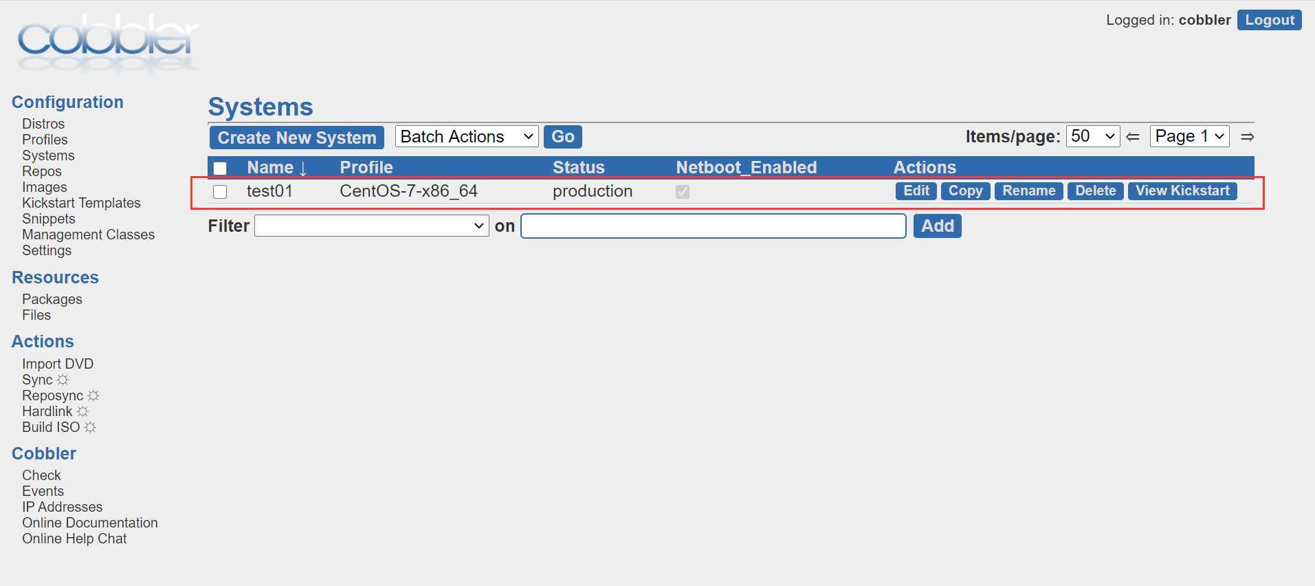
Task: Sort by the Profile column header
Action: pos(366,167)
